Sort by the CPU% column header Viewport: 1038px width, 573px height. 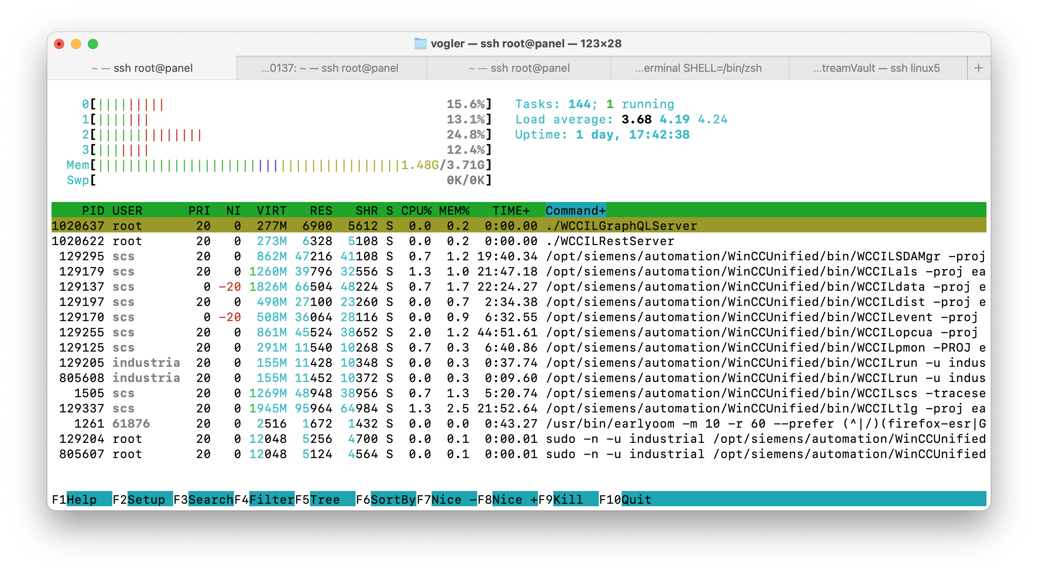point(416,210)
